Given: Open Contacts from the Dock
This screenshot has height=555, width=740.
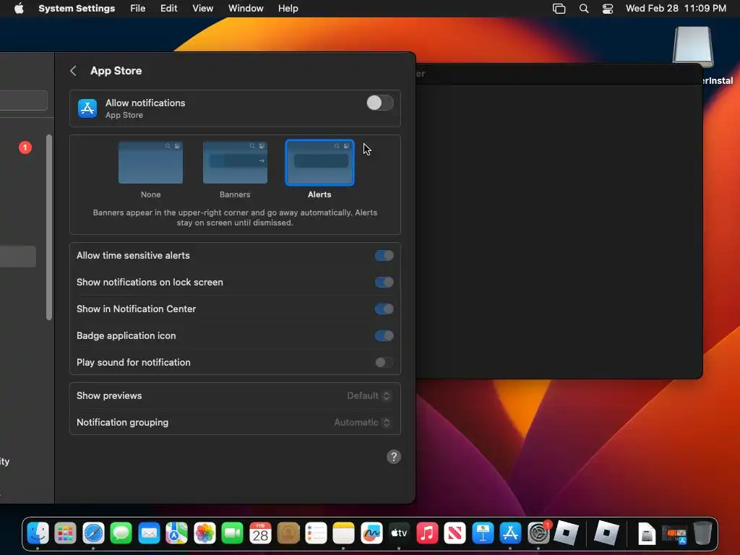Looking at the screenshot, I should click(288, 533).
